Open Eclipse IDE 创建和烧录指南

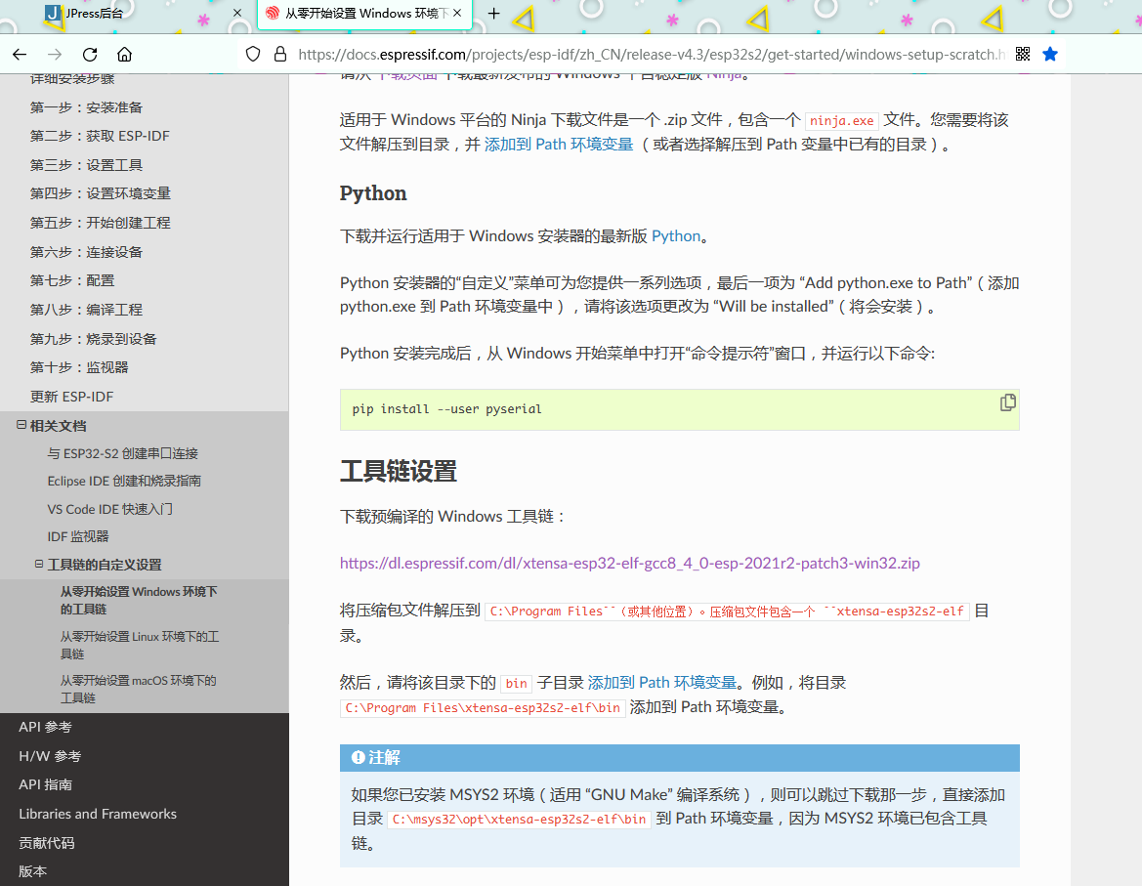[124, 482]
